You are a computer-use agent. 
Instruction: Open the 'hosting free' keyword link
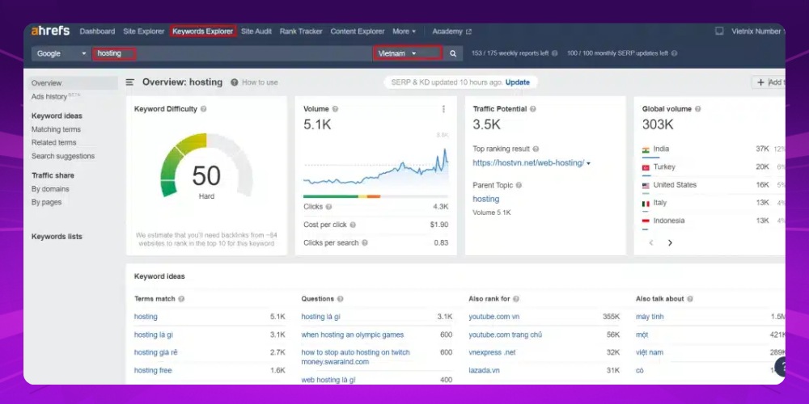tap(153, 371)
